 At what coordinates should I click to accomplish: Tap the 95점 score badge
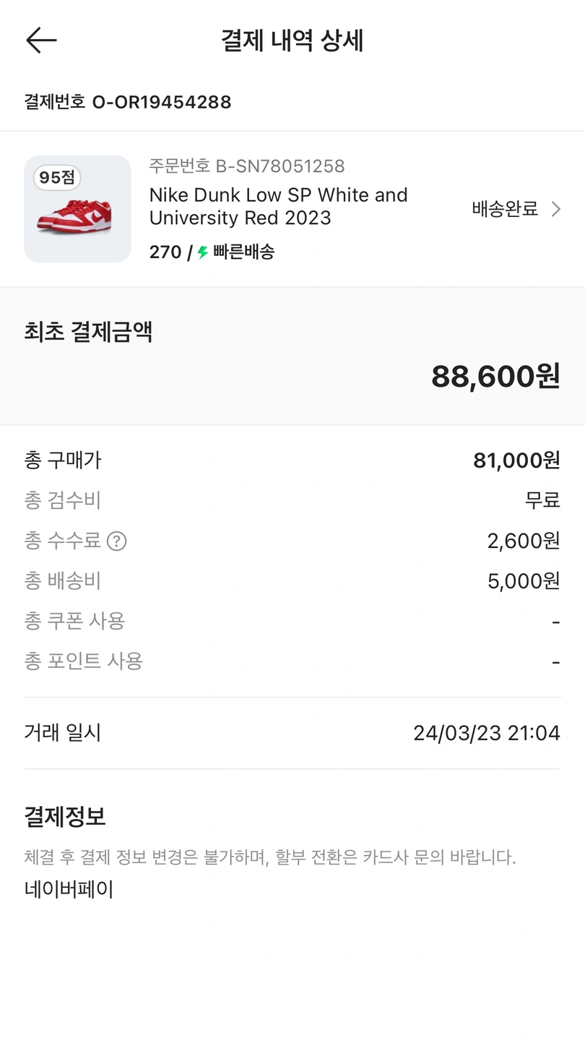[x=57, y=177]
